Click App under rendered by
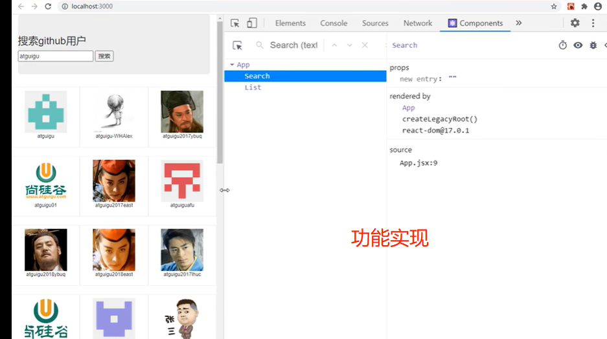 [x=408, y=108]
